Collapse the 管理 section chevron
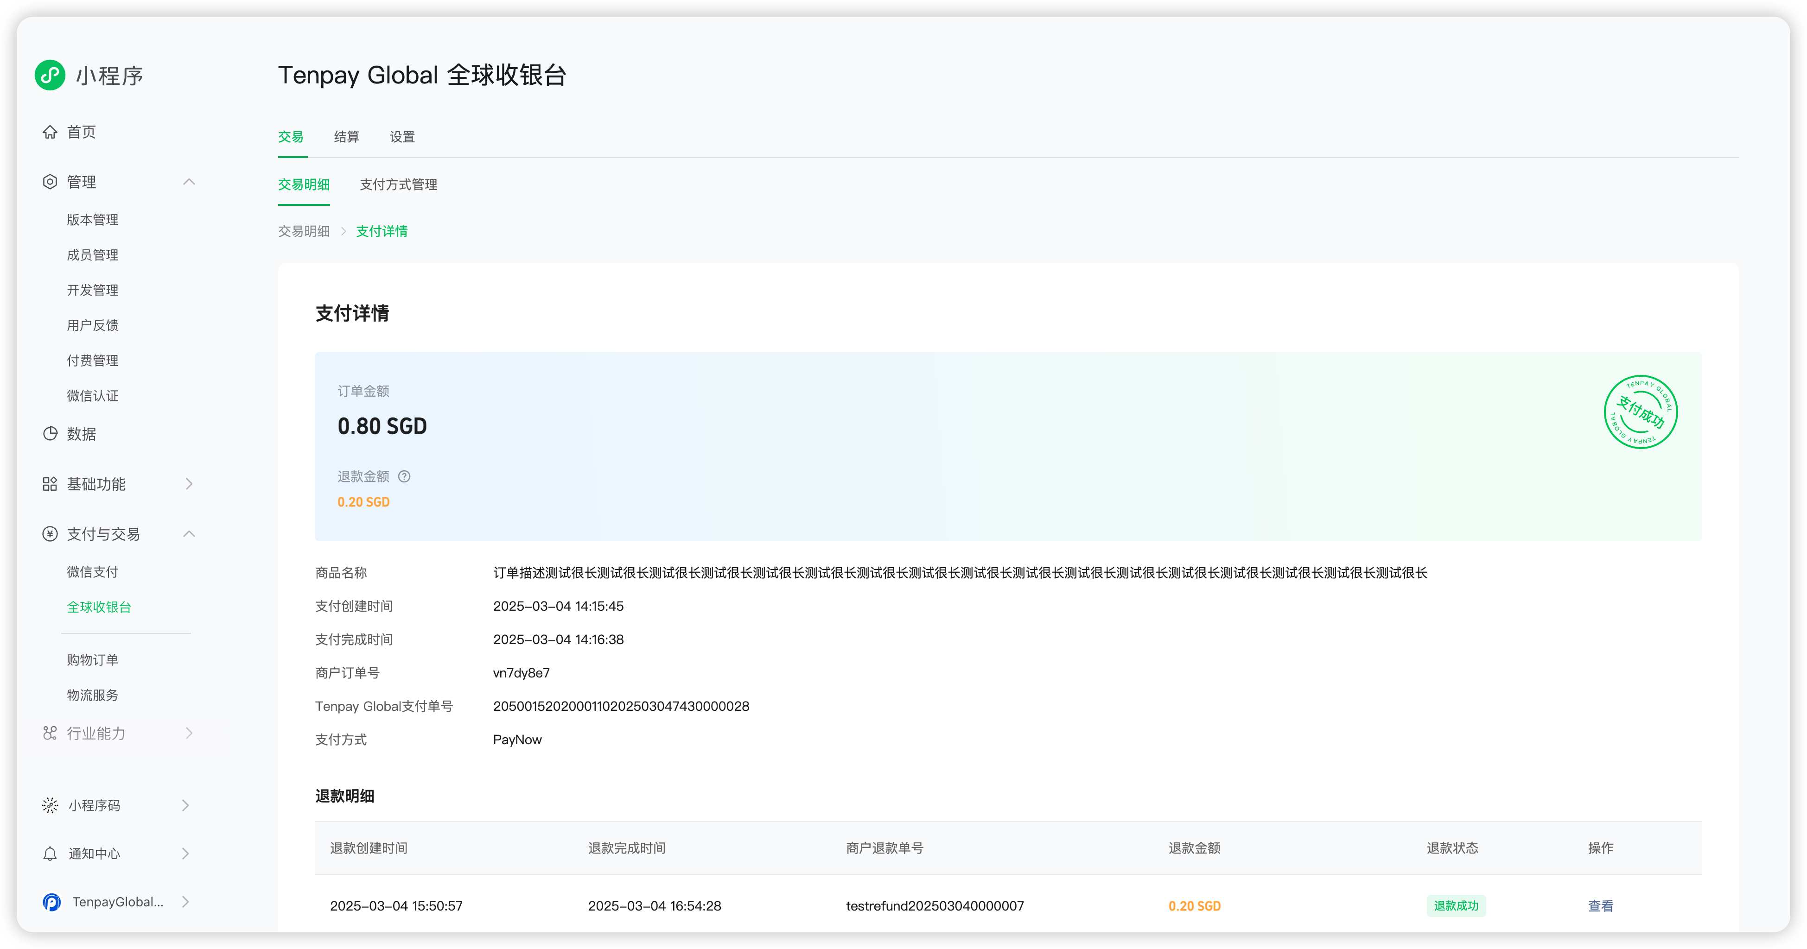 (x=189, y=182)
